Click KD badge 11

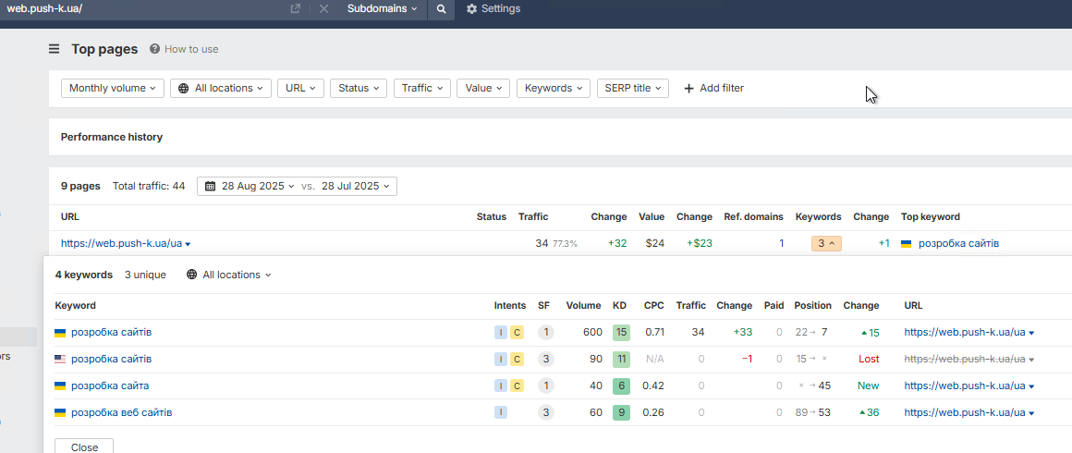pos(621,360)
